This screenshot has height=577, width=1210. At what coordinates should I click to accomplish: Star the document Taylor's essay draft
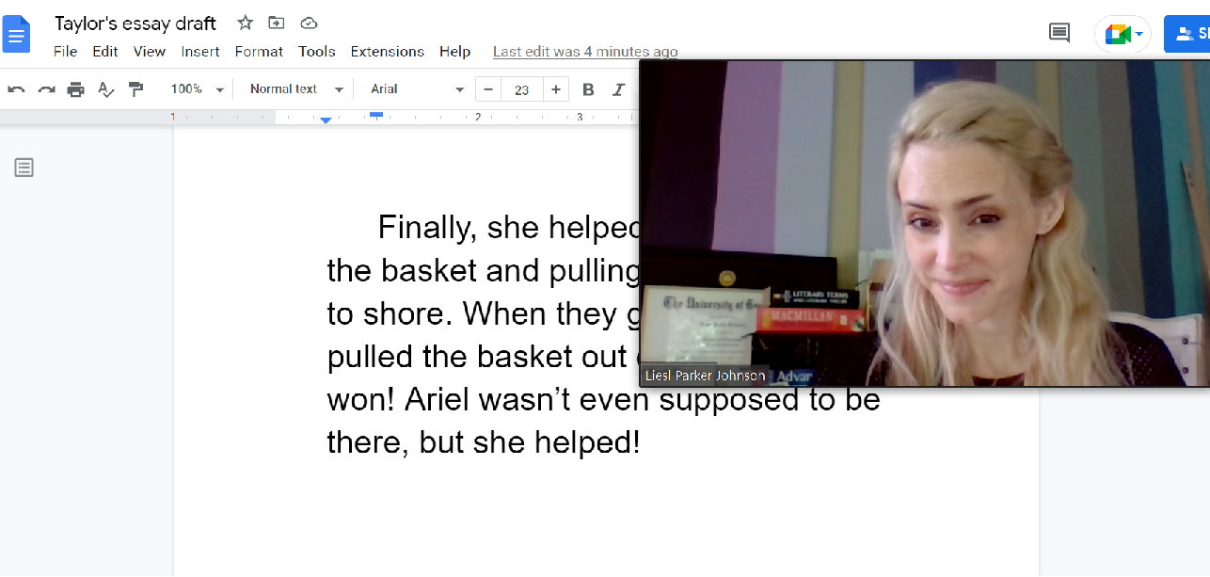[245, 23]
